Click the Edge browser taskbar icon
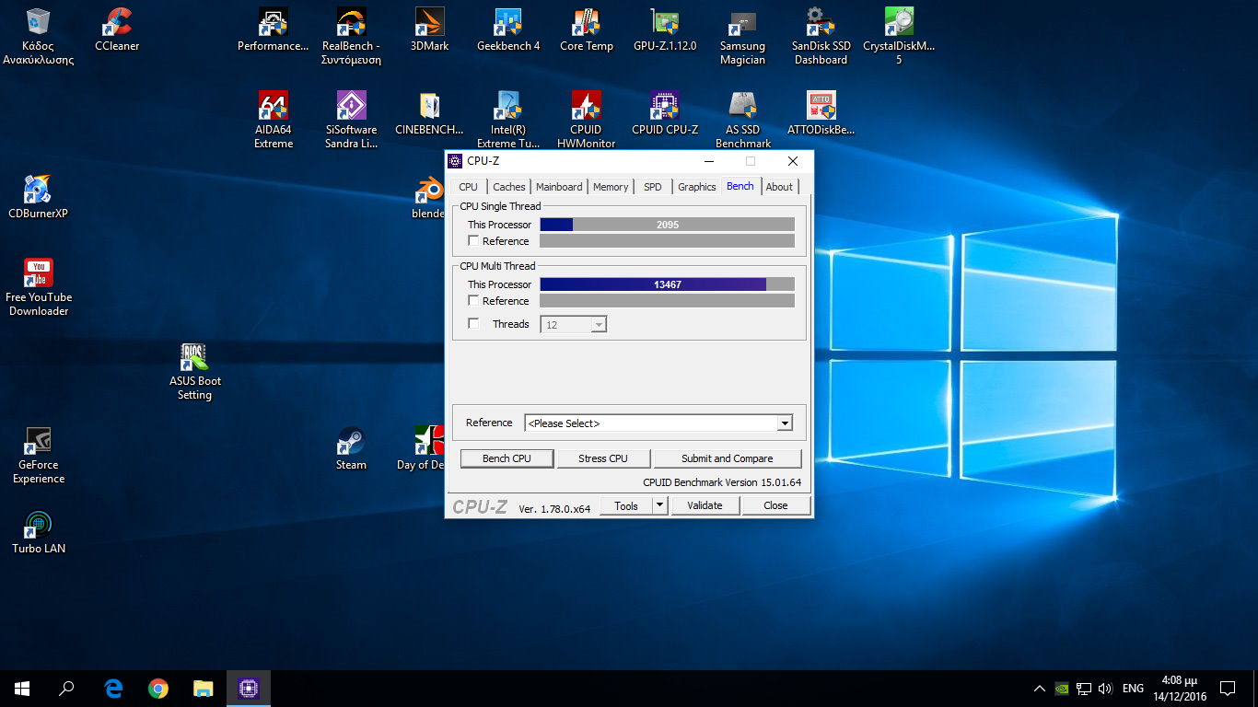Screen dimensions: 1258x707 pos(113,688)
